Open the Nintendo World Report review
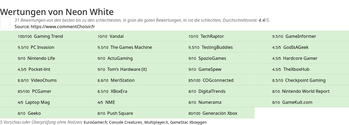Screen dimensions: 349x125 pos(302,91)
